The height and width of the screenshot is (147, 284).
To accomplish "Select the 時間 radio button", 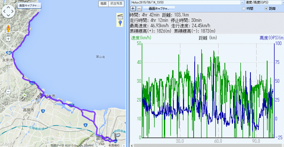I will (244, 9).
